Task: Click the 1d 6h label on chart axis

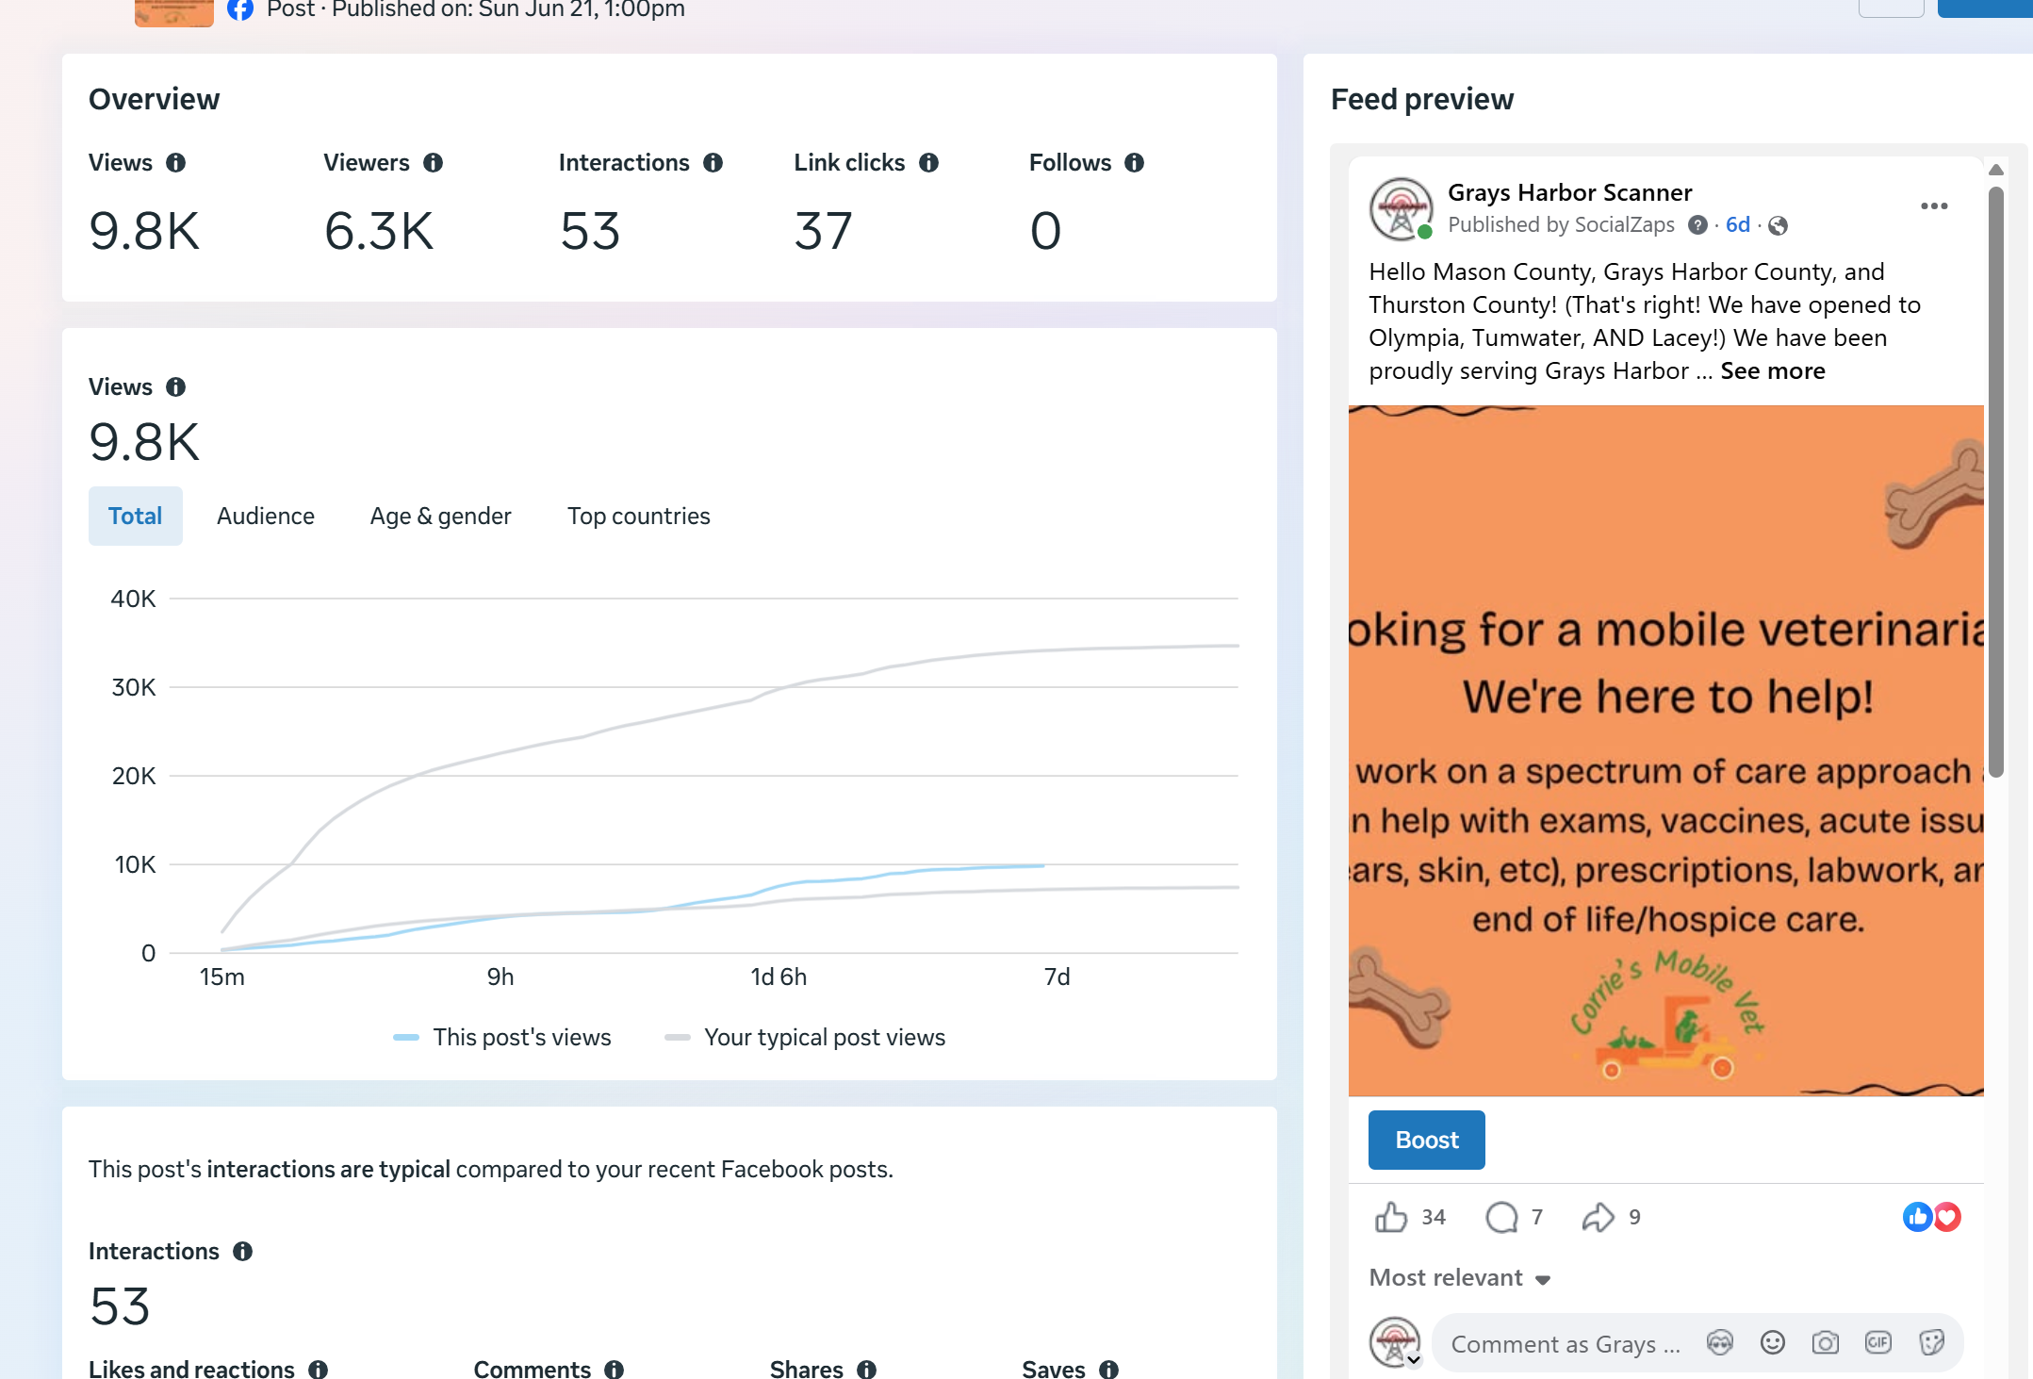Action: [x=779, y=977]
